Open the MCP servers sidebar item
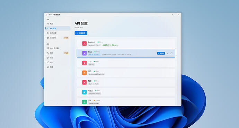The height and width of the screenshot is (128, 239). click(x=58, y=48)
